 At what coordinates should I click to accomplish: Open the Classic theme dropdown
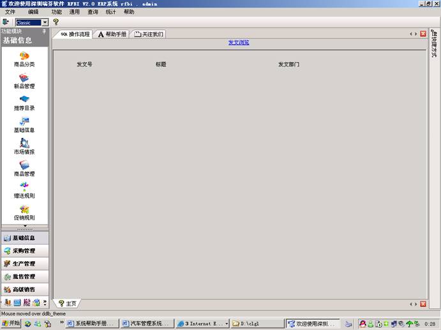(45, 22)
